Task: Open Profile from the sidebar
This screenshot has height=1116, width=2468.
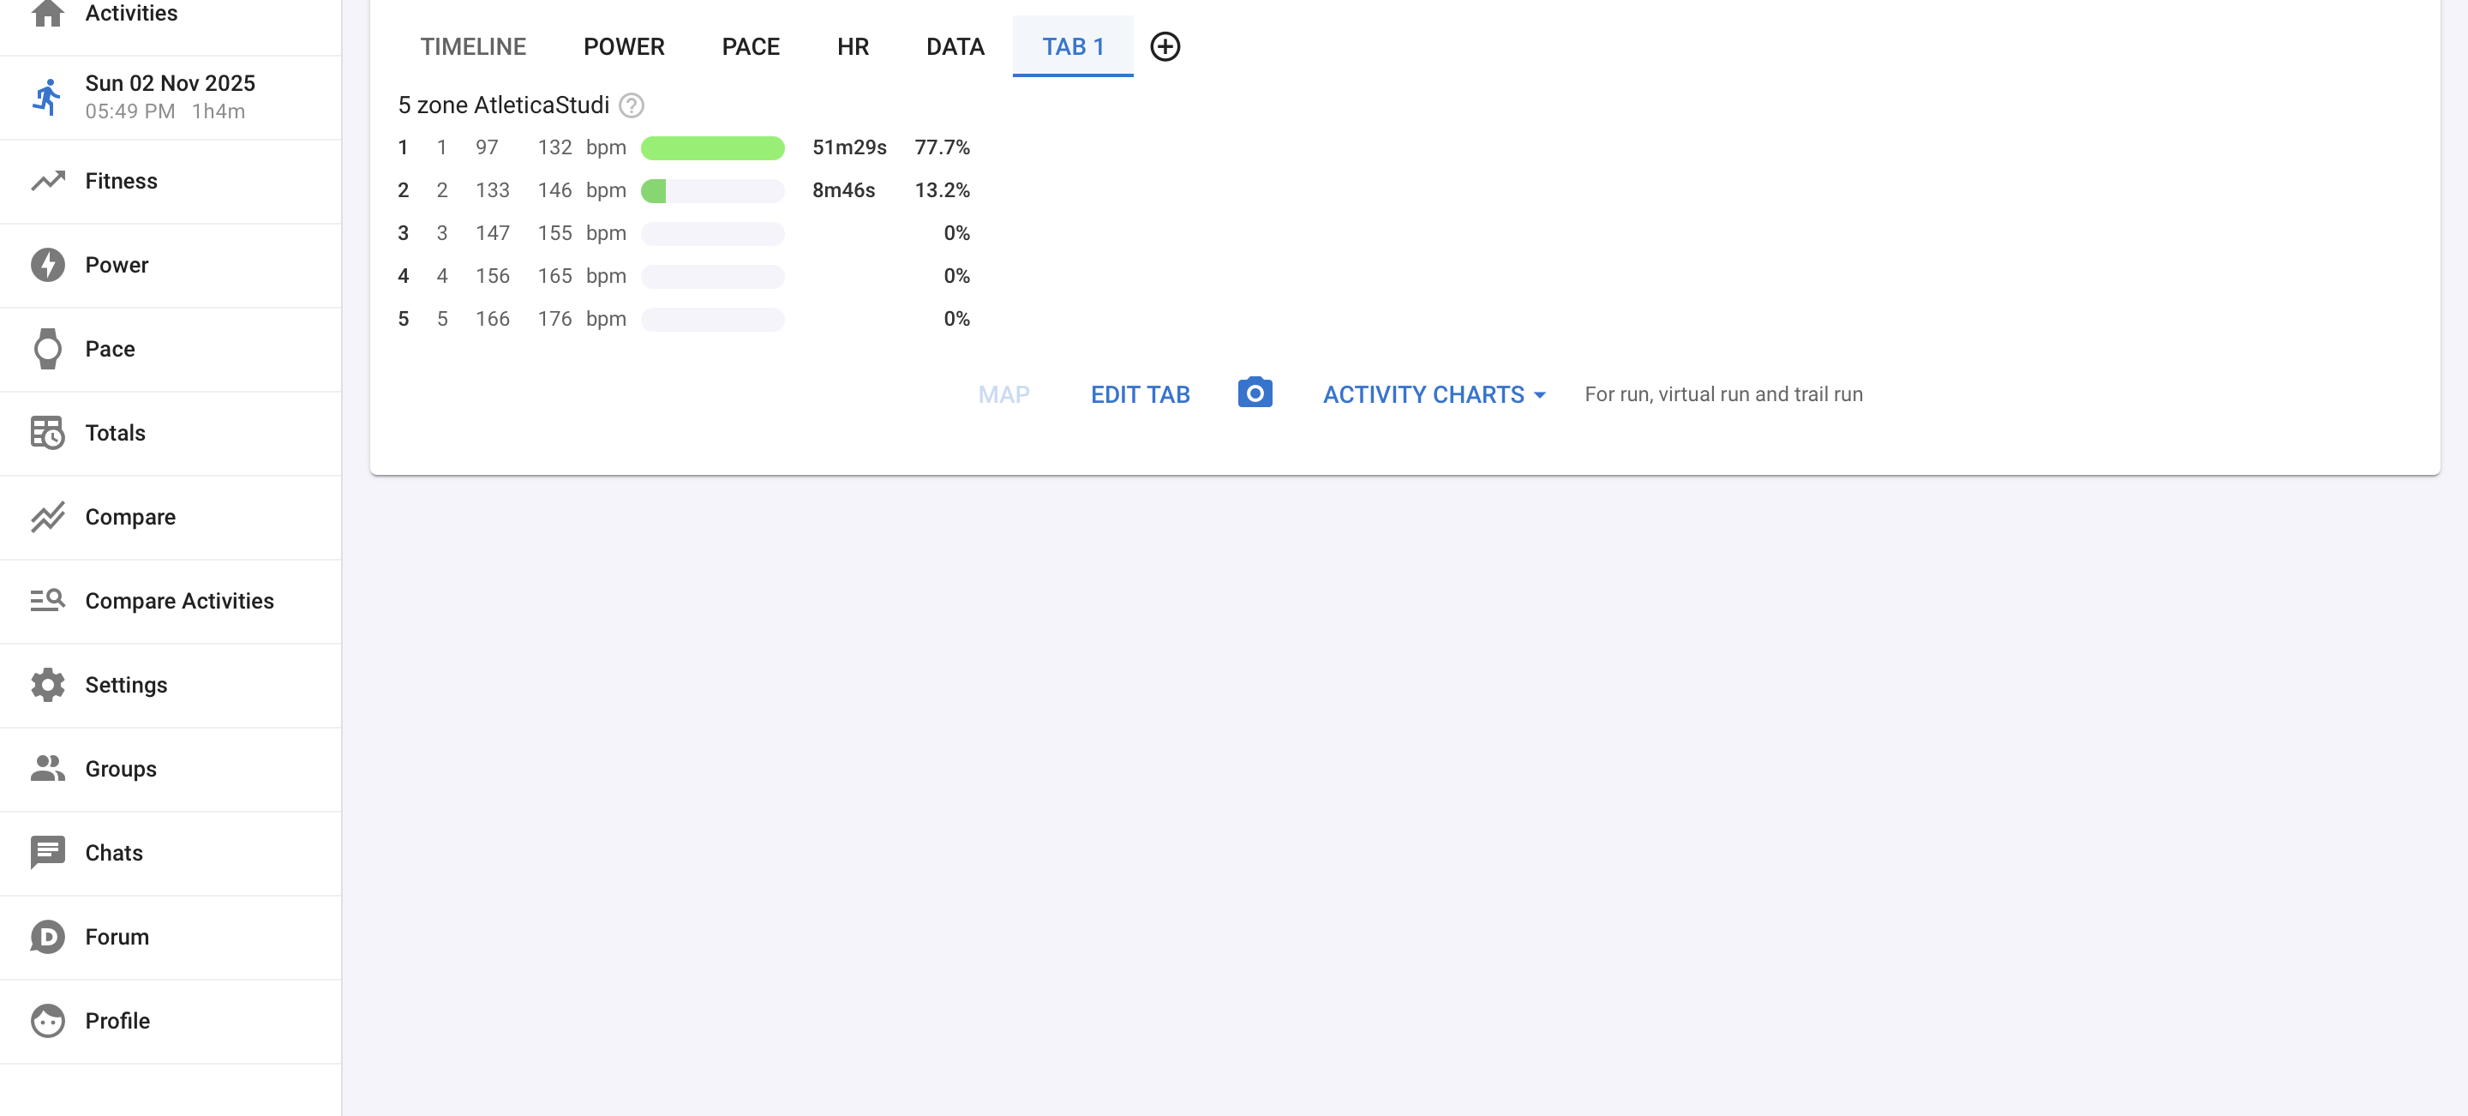Action: [117, 1020]
